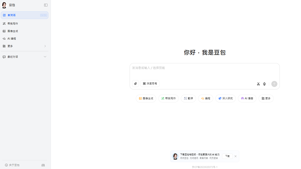Click 下载 button in the banner
This screenshot has width=301, height=169.
(228, 156)
